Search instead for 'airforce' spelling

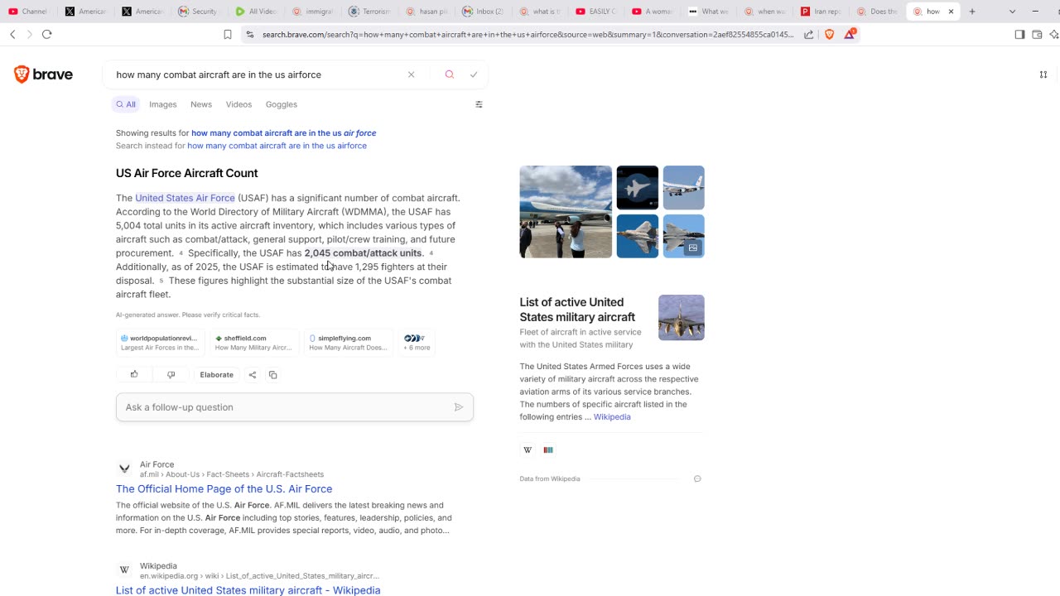pyautogui.click(x=277, y=146)
